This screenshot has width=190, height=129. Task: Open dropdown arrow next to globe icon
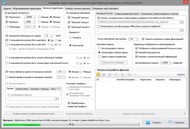(x=119, y=74)
